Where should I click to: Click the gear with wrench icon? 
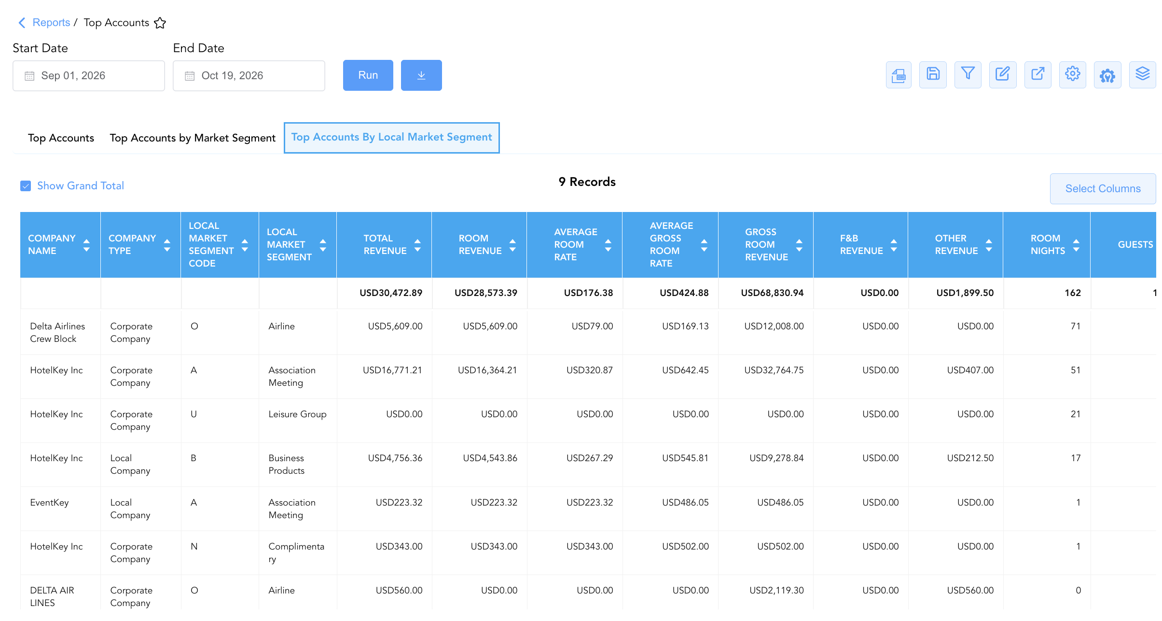point(1107,75)
